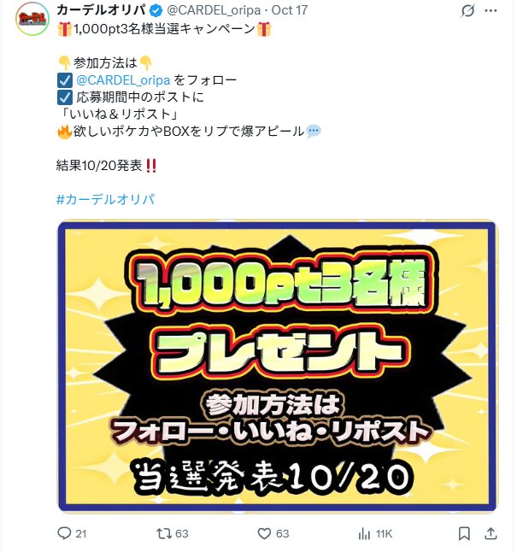Screen dimensions: 517x552
Task: Click the Oct 17 post timestamp
Action: [x=290, y=10]
